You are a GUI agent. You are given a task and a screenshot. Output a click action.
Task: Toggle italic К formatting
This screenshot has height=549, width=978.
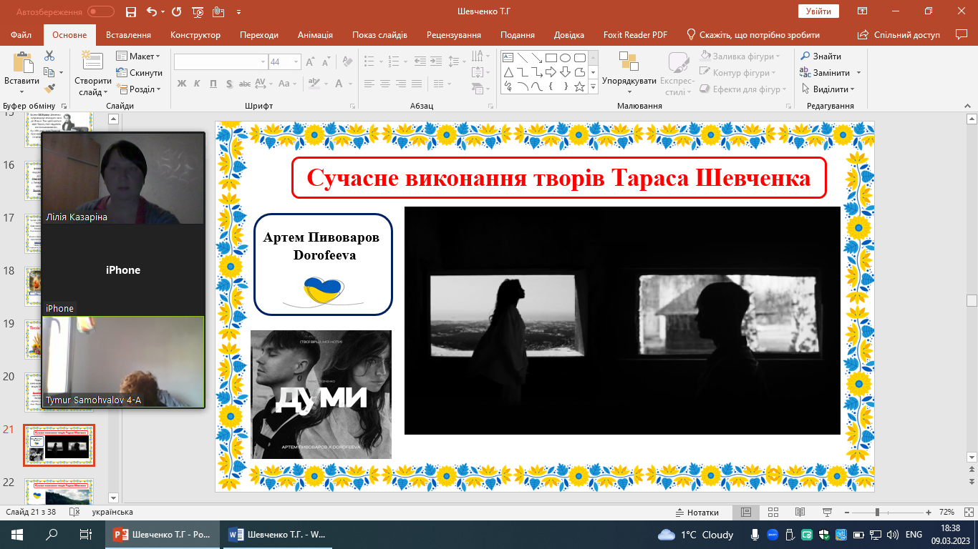pyautogui.click(x=197, y=84)
